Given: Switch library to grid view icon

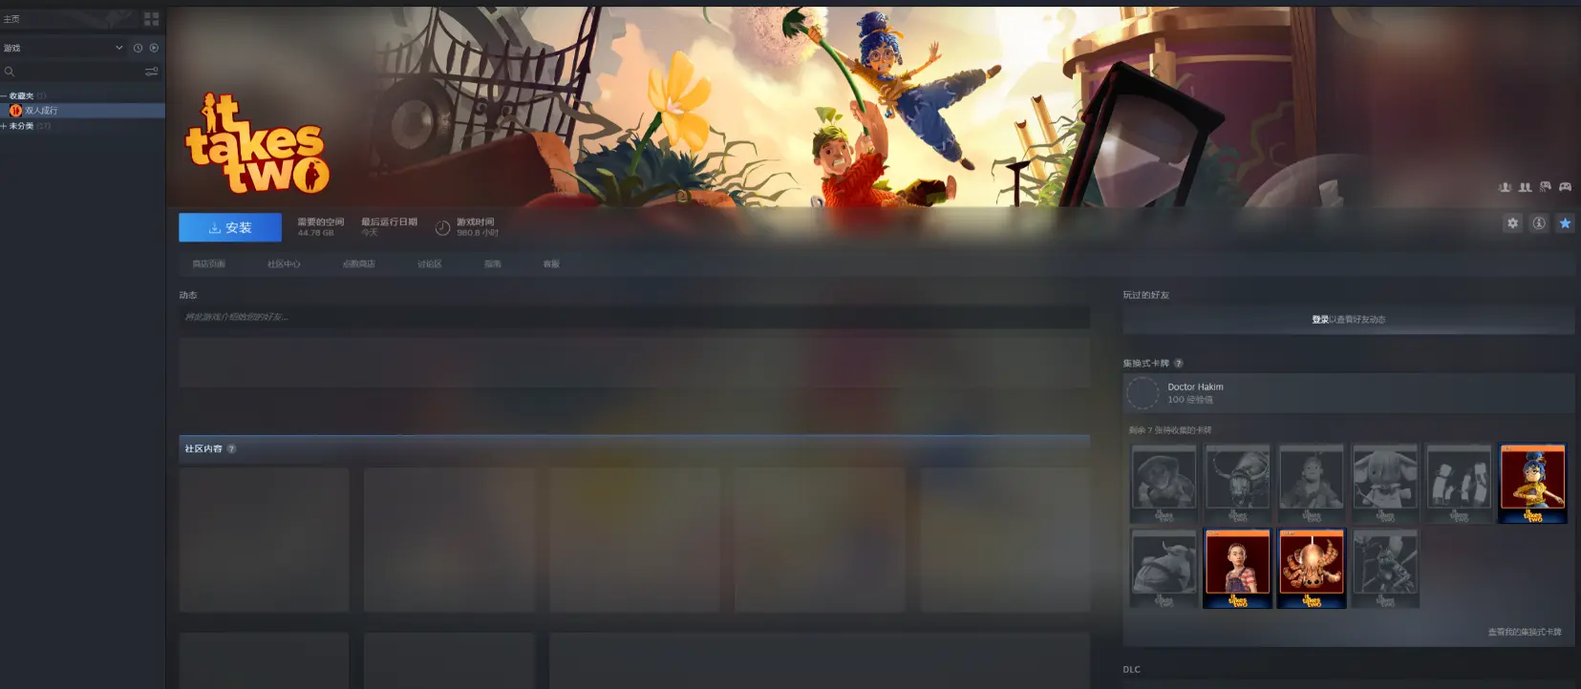Looking at the screenshot, I should pos(151,19).
